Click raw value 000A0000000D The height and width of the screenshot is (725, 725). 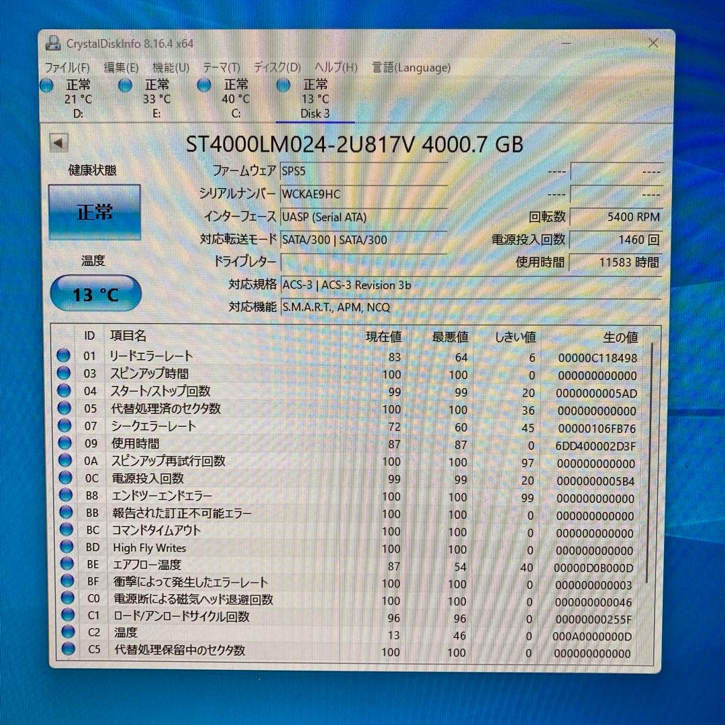(592, 636)
